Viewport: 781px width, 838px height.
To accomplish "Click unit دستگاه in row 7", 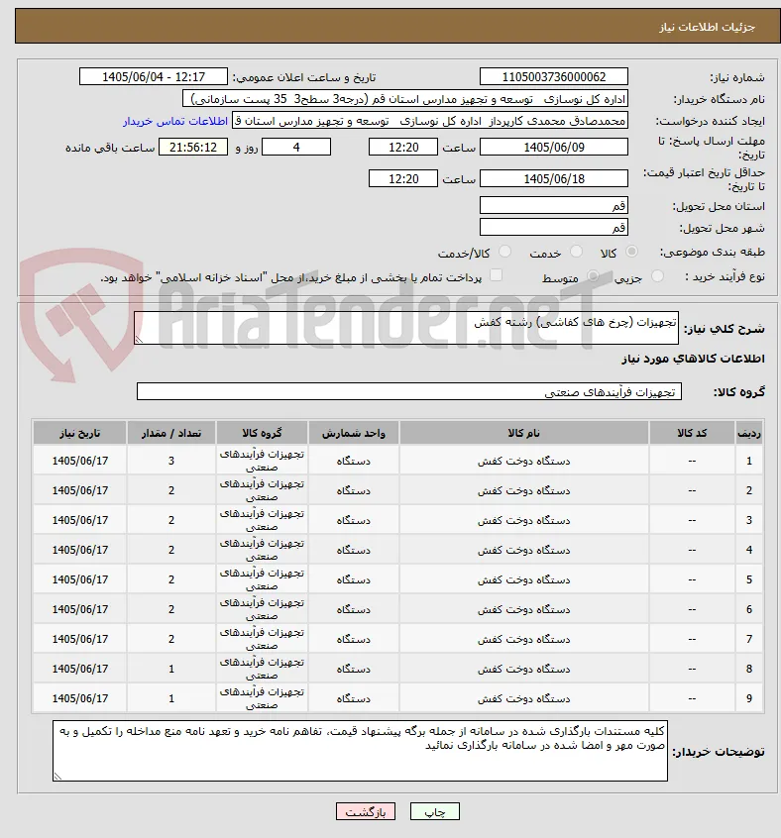I will click(354, 639).
